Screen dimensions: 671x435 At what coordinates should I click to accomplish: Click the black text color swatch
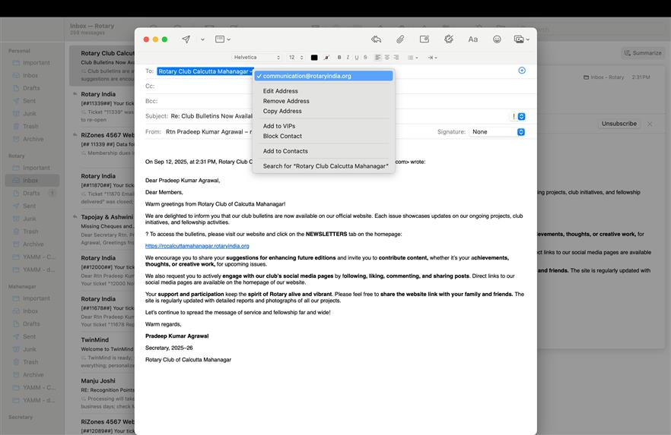(314, 58)
